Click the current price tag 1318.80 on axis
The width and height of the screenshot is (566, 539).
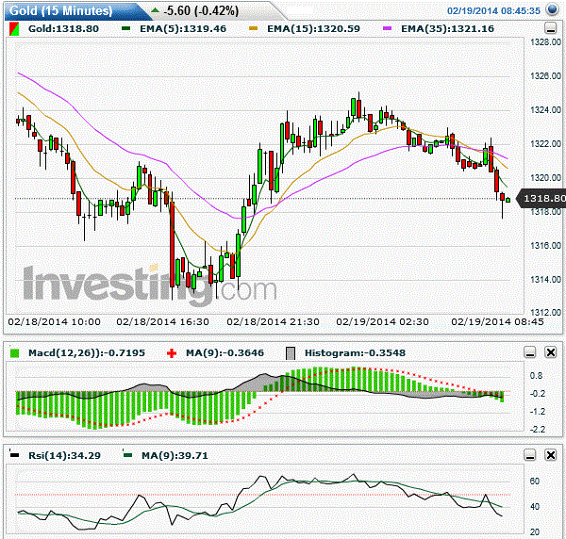[x=541, y=198]
